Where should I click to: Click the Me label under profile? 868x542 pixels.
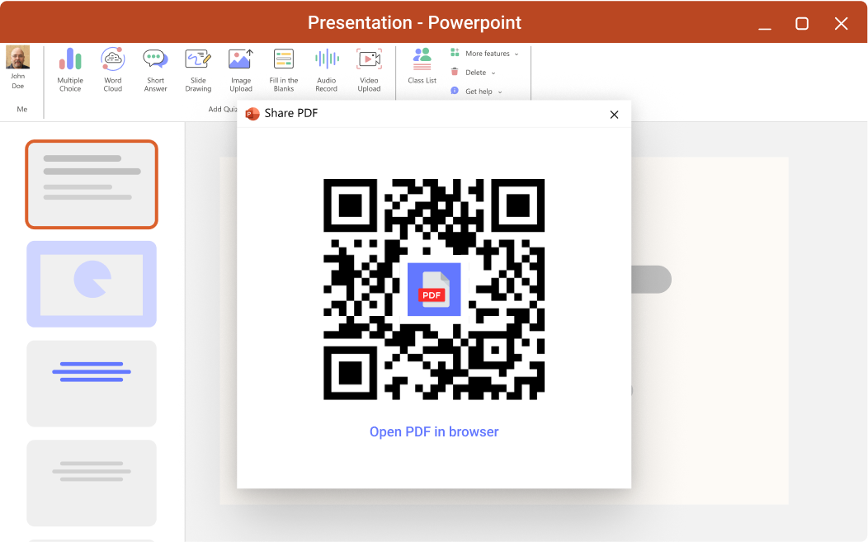22,109
